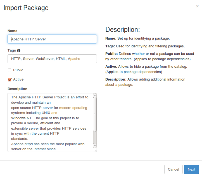Click the description scrollbar up arrow
The width and height of the screenshot is (202, 177).
[95, 95]
